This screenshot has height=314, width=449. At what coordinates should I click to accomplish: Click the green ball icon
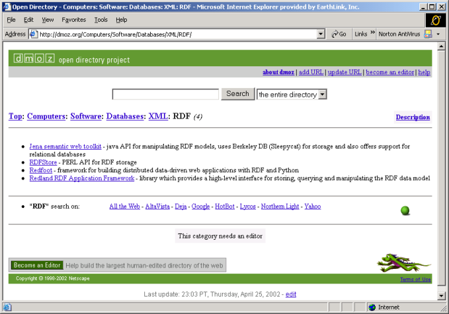[405, 211]
